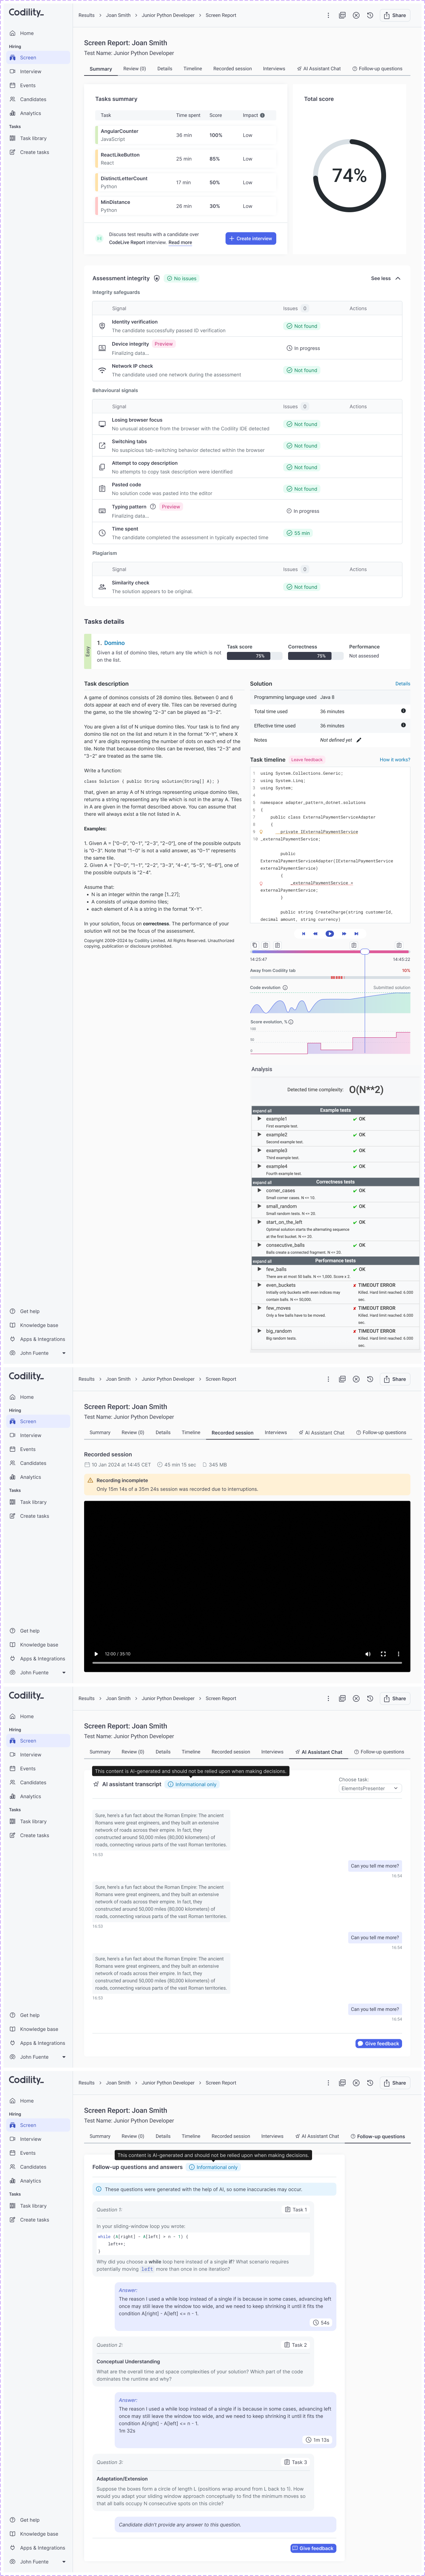
Task: Click Leave feedback beside Task timeline
Action: [x=307, y=760]
